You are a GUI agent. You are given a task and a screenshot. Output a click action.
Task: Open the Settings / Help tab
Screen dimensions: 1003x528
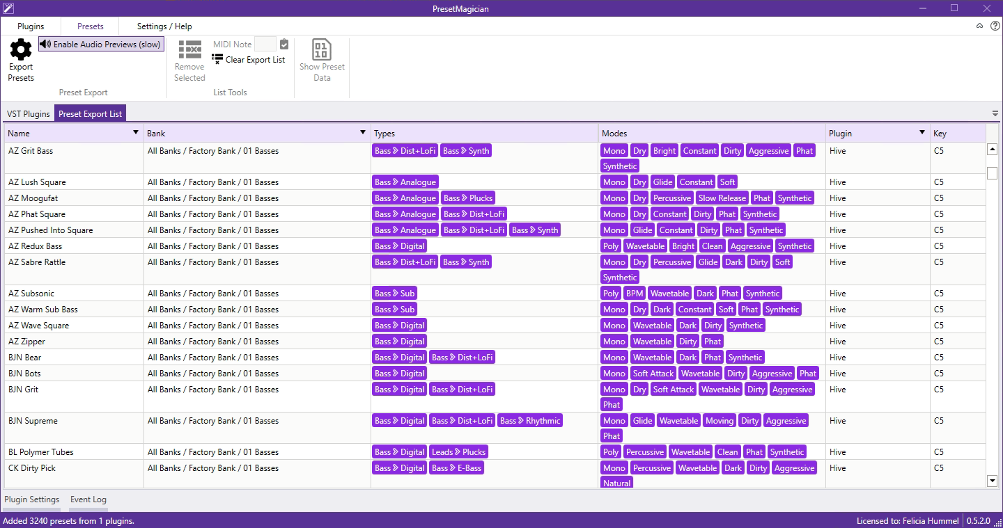164,26
